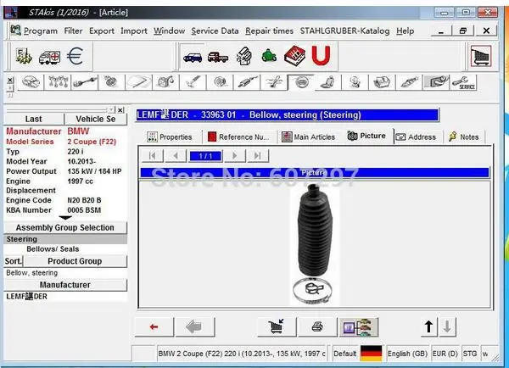Click the 1 / 1 picture counter field
This screenshot has width=509, height=368.
205,156
